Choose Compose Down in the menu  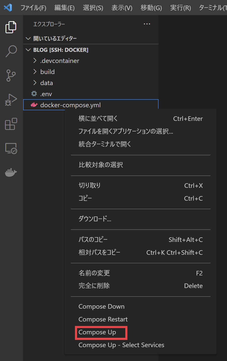pos(101,306)
